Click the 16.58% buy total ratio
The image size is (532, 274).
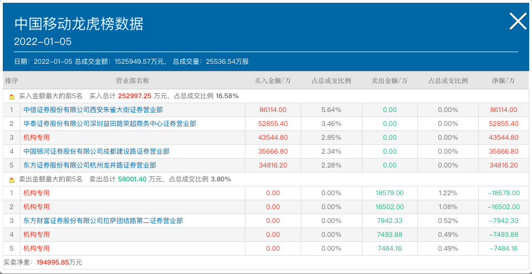tap(227, 97)
